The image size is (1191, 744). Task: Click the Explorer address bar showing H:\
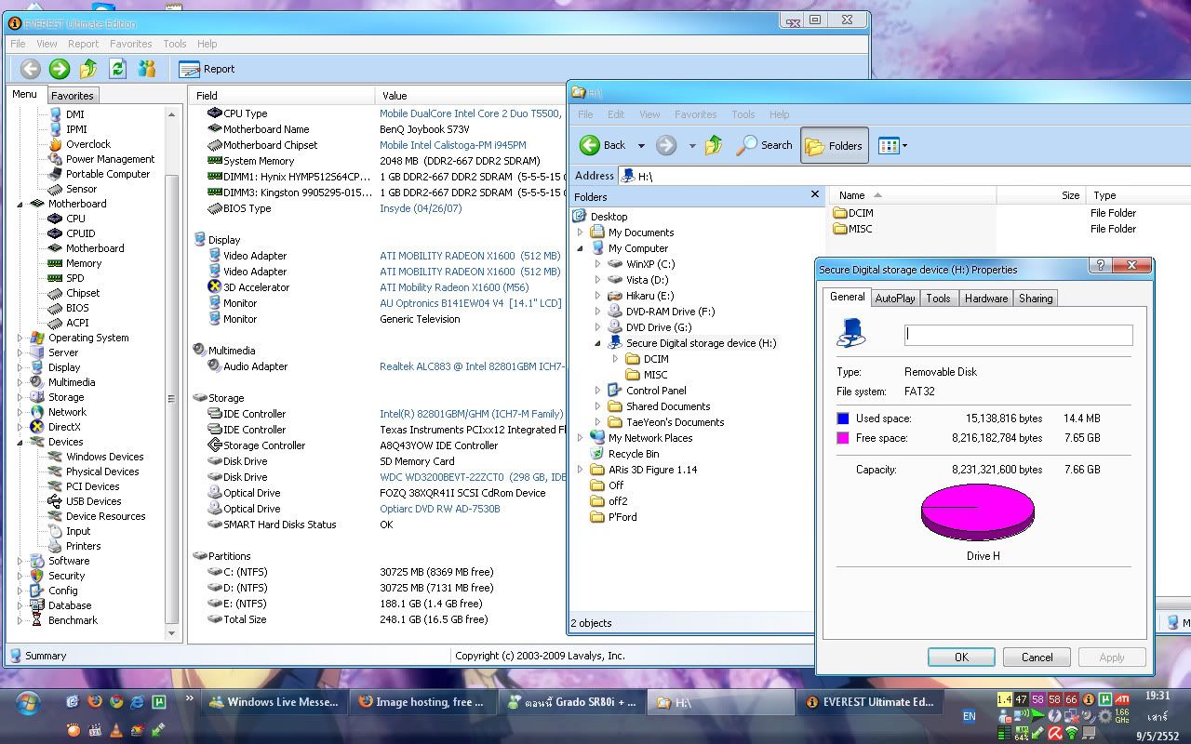(903, 176)
